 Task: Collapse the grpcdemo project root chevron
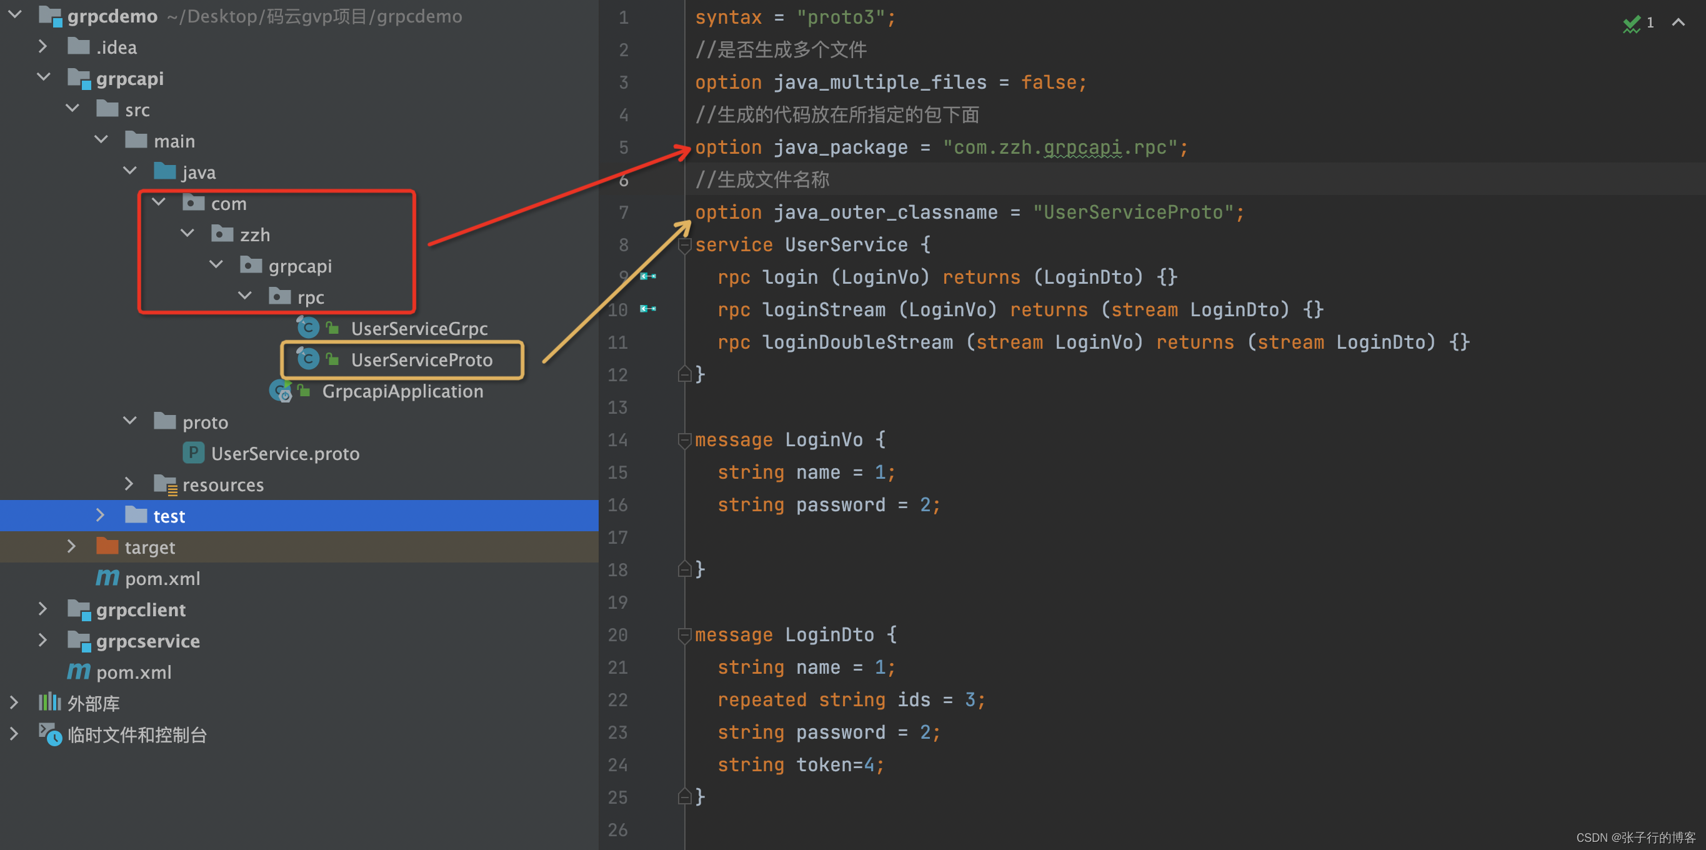click(x=14, y=14)
